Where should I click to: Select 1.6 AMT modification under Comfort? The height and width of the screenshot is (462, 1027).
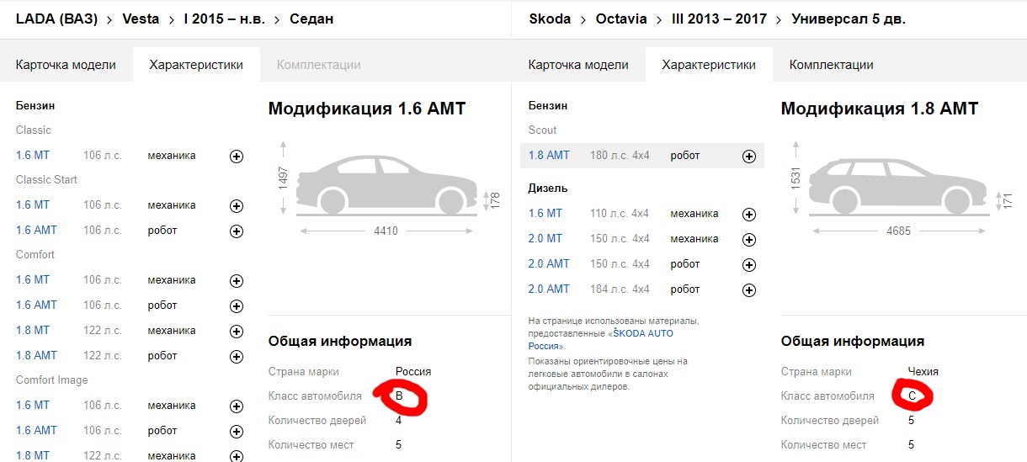point(36,305)
